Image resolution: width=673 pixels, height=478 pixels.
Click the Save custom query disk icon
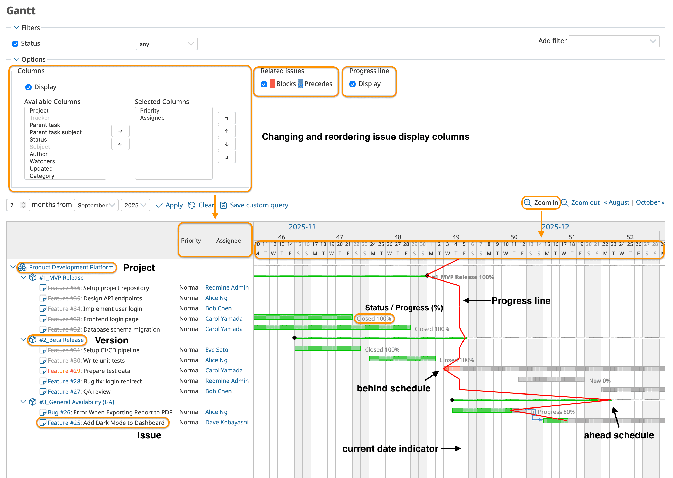[224, 205]
